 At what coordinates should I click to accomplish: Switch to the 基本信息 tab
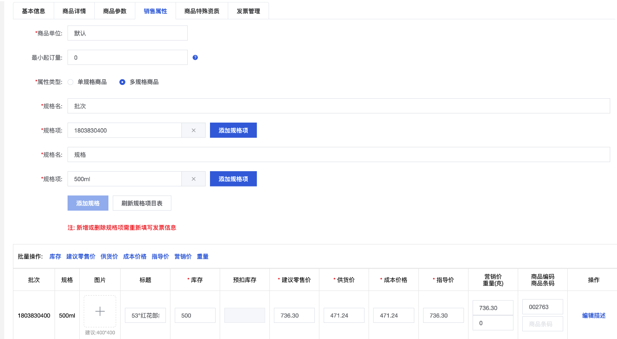click(34, 11)
